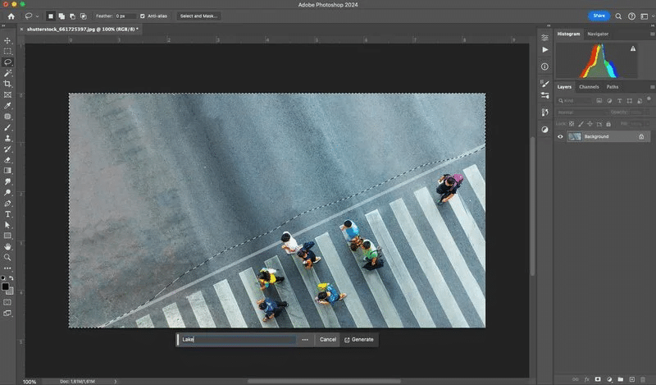Select the Move tool
This screenshot has width=656, height=385.
click(x=8, y=40)
